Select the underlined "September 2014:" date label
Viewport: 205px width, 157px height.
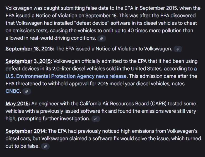pos(26,131)
